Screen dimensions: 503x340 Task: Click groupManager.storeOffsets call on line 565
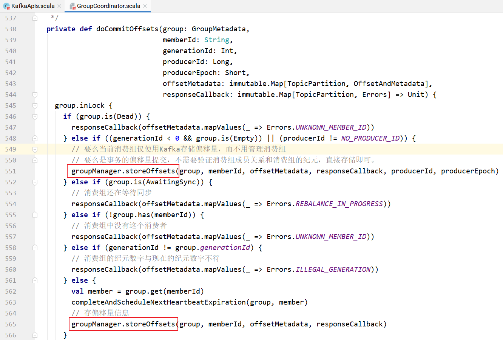tap(123, 324)
